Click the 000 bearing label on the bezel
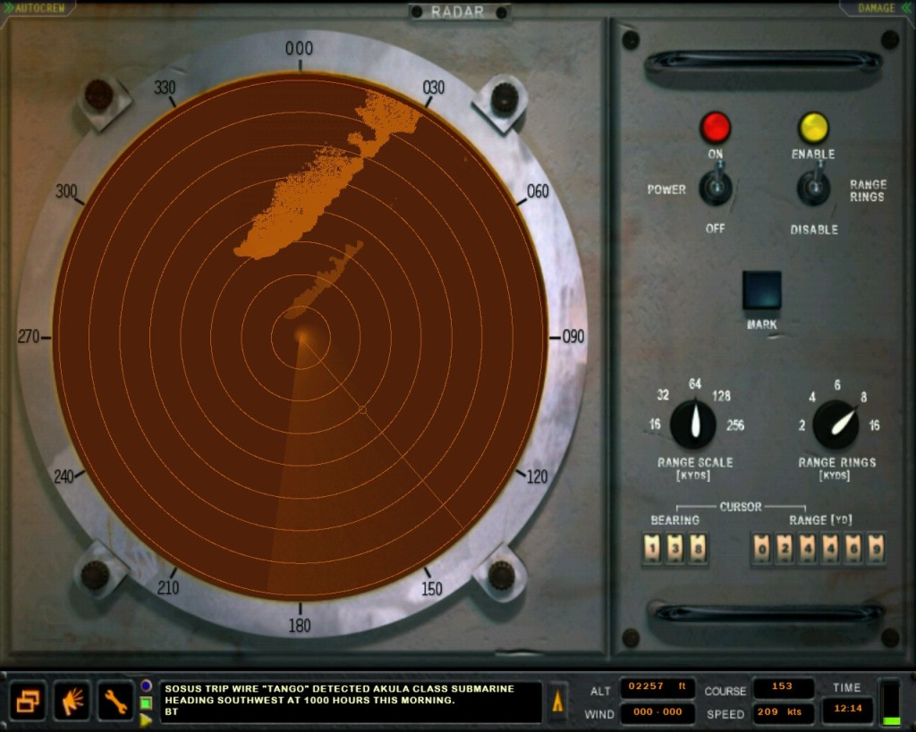 tap(299, 48)
